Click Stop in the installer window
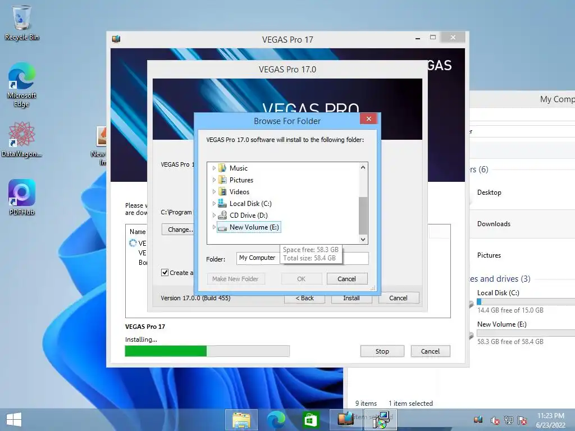Screen dimensions: 575x431 [382, 351]
